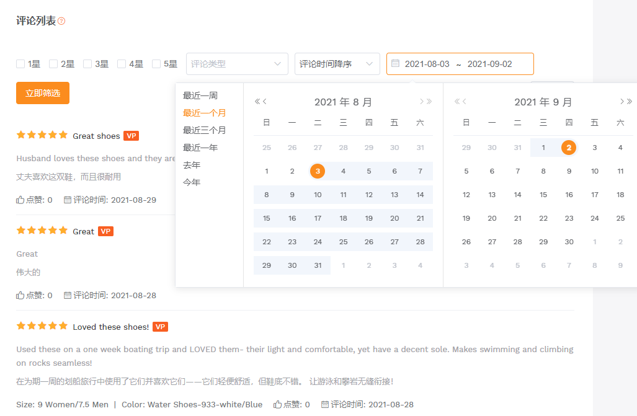Enable the 3星 rating checkbox
Image resolution: width=637 pixels, height=416 pixels.
tap(87, 64)
